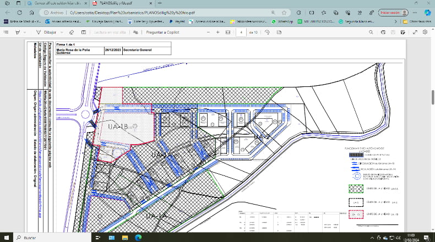Toggle split screen view
Viewport: 435px width, 242px height.
[312, 13]
